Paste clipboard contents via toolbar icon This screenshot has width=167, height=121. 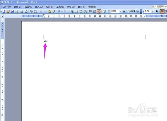pos(49,11)
